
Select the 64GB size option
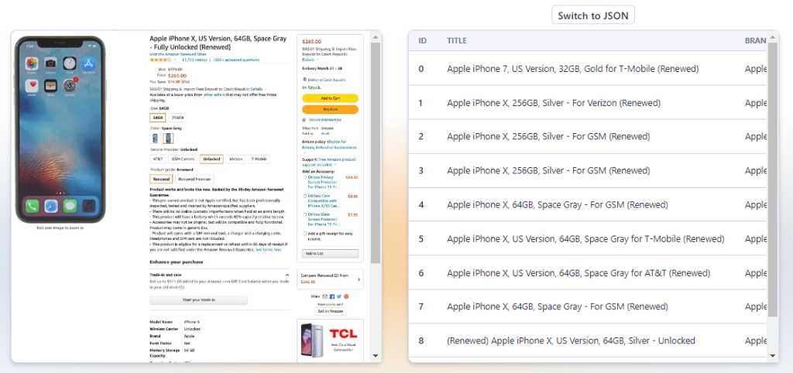(x=158, y=118)
